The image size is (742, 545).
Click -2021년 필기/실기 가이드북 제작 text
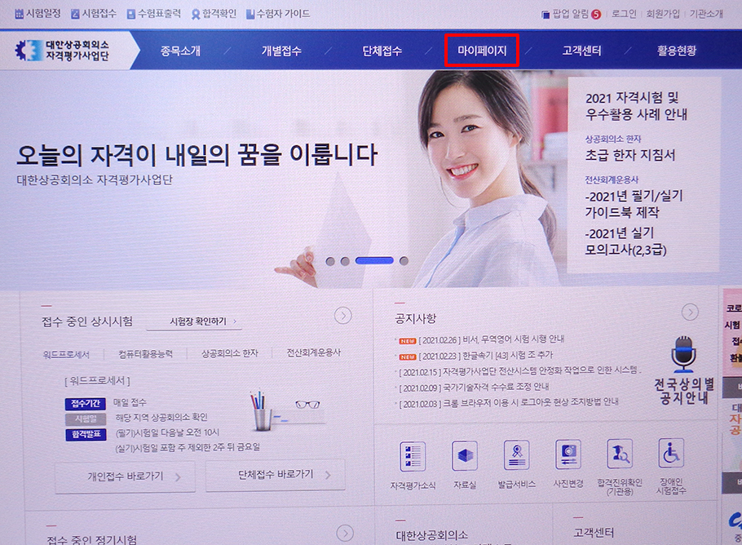pos(634,204)
